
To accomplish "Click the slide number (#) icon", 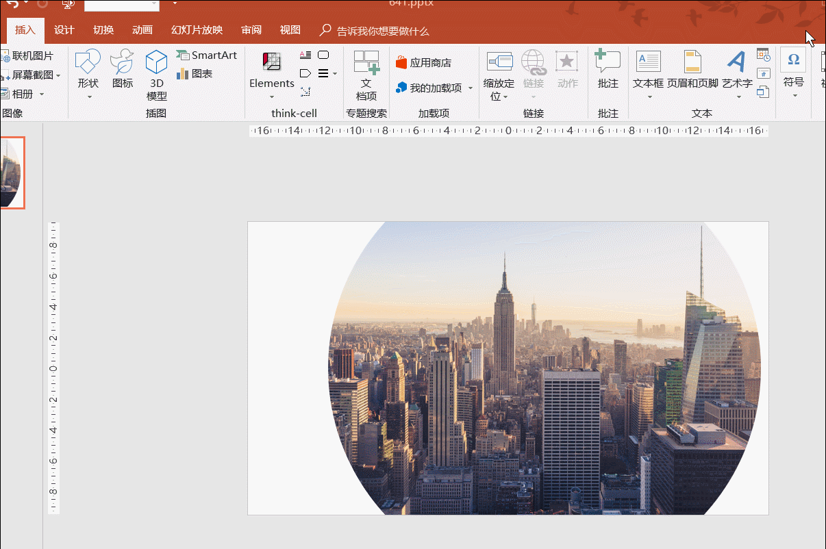I will pos(764,73).
